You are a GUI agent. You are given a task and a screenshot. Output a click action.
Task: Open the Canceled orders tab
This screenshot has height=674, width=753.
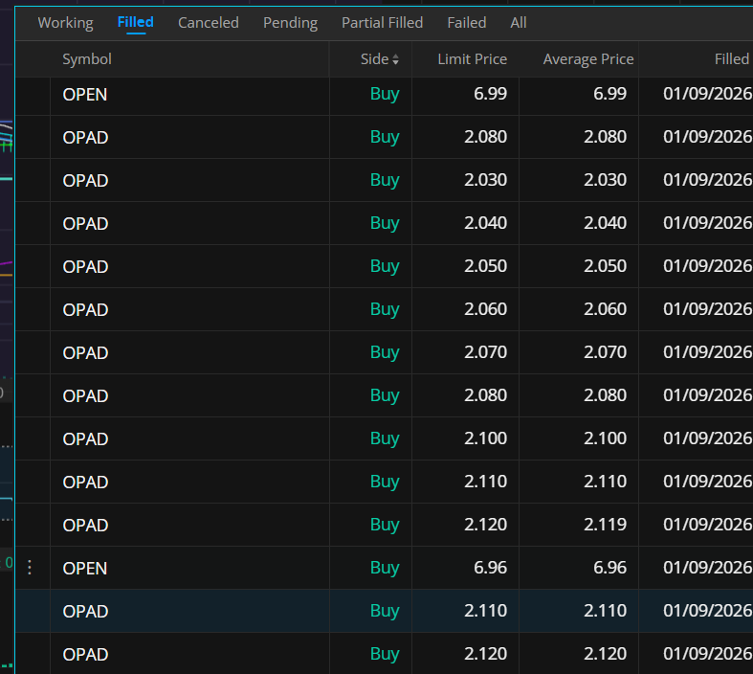click(x=208, y=23)
